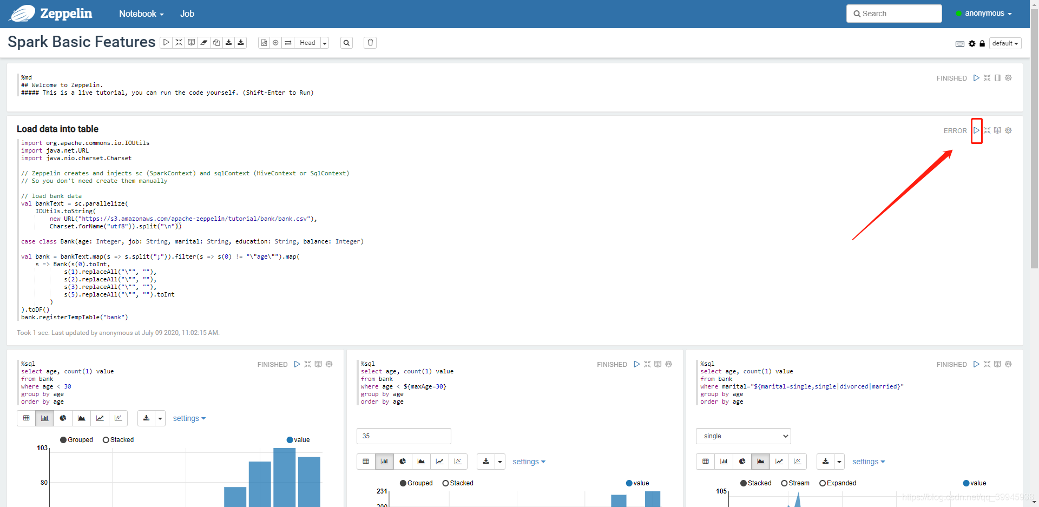The height and width of the screenshot is (507, 1039).
Task: Expand chart settings in the maxAge paragraph
Action: tap(529, 462)
